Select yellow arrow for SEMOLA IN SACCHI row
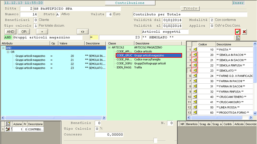The height and width of the screenshot is (144, 257). coord(195,60)
